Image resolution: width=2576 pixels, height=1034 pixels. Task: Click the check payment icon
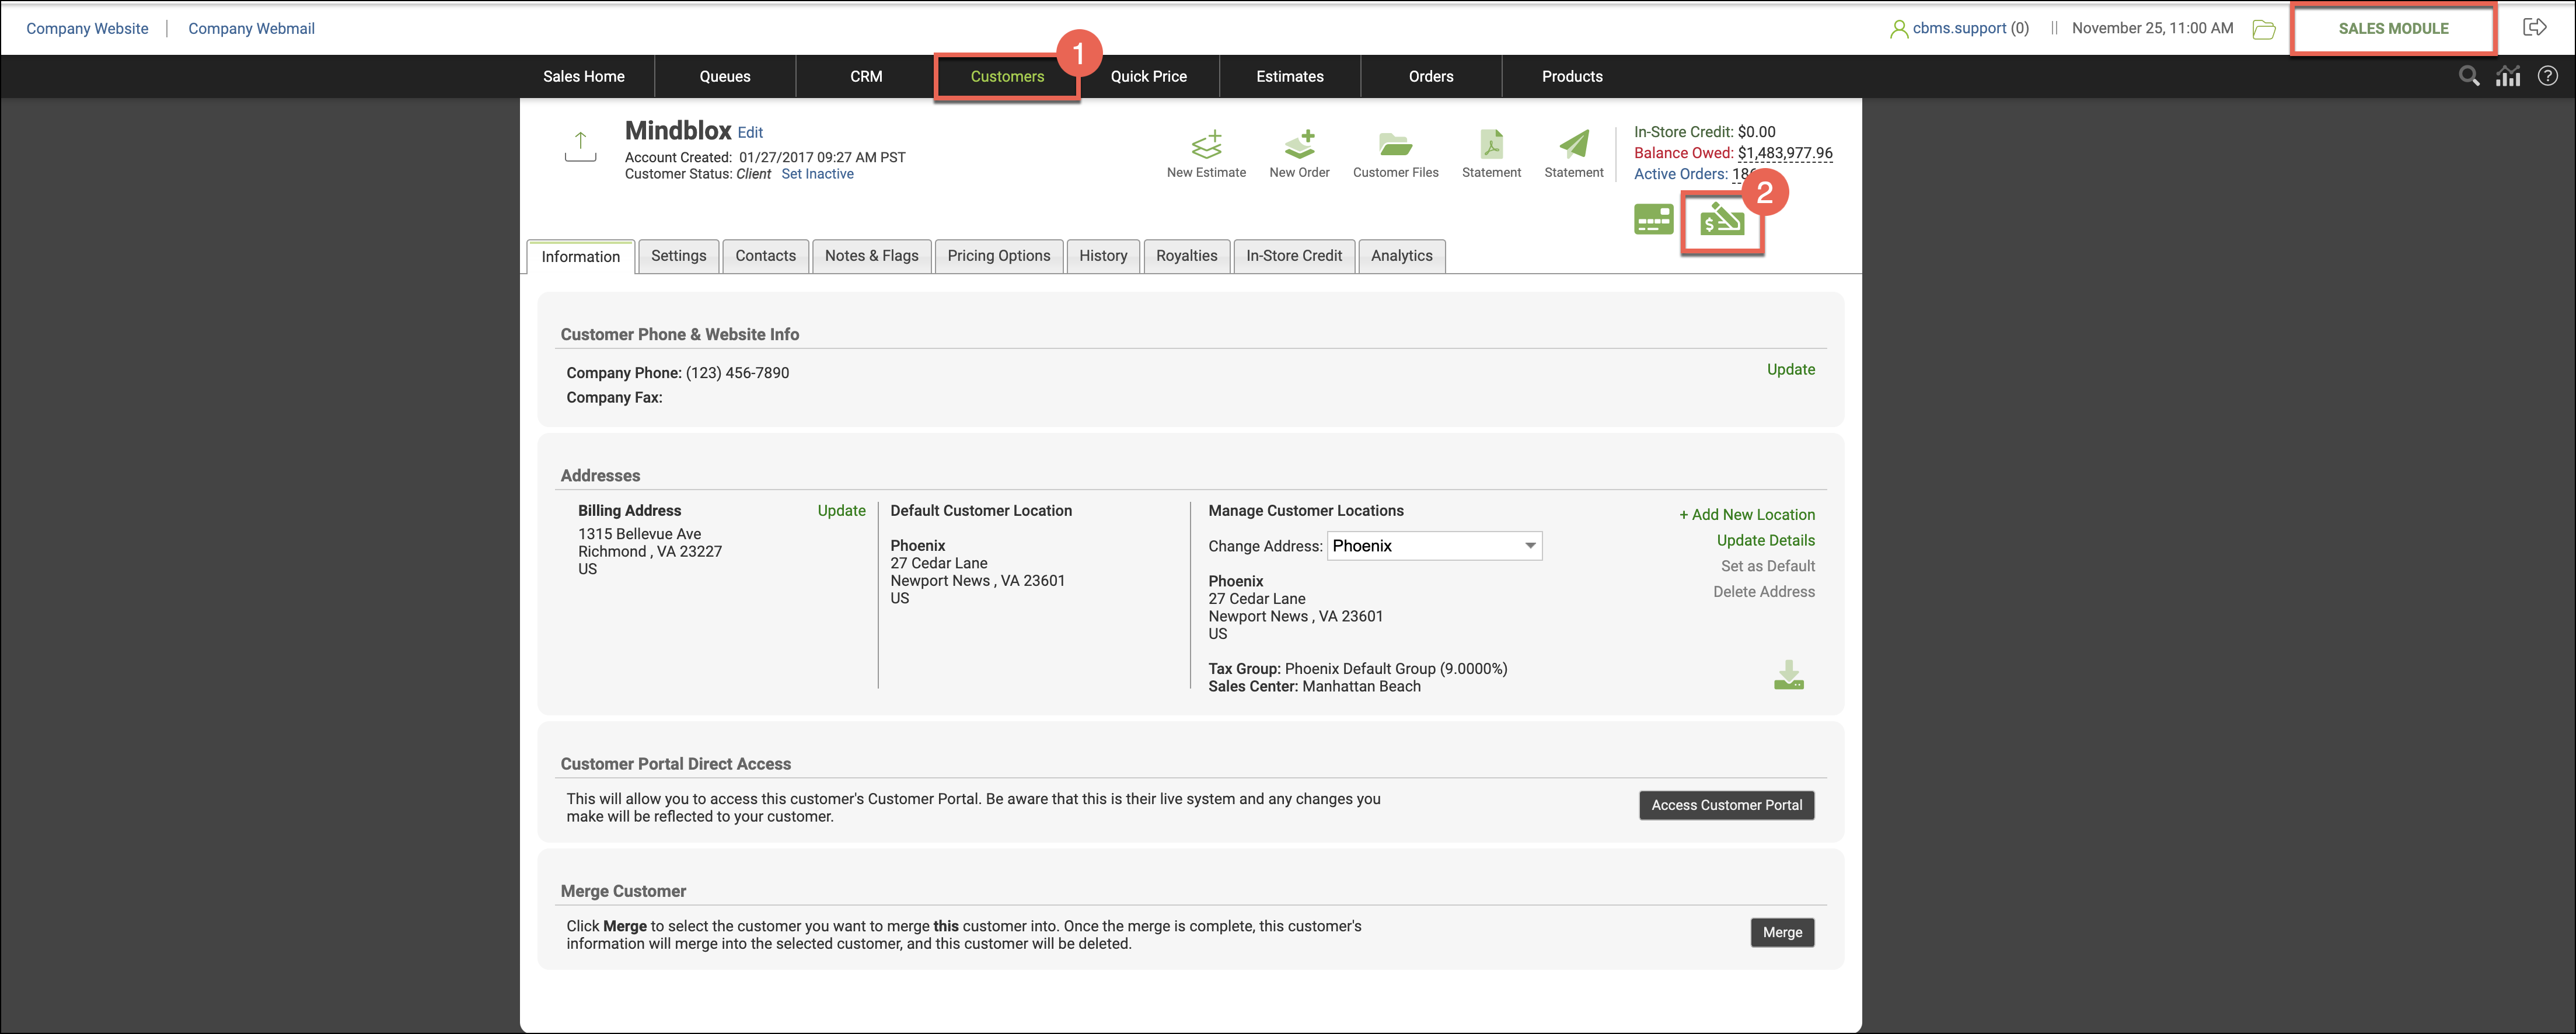coord(1721,221)
